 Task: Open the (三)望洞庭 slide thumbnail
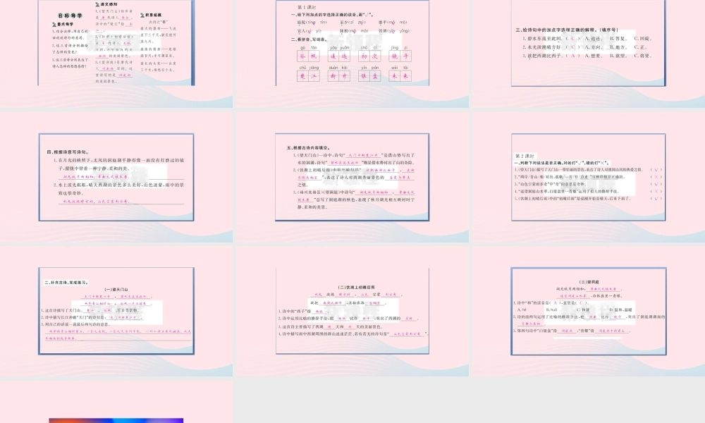(589, 311)
